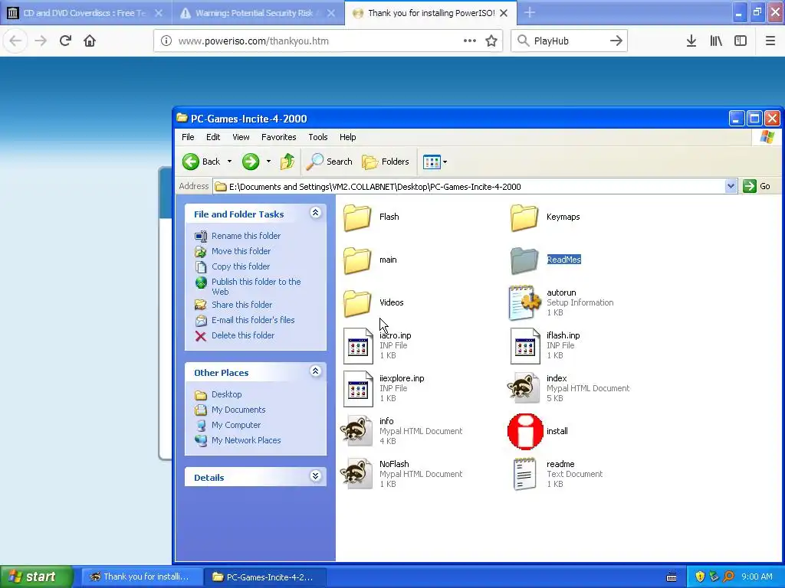
Task: Select the iiexplore.inp file icon
Action: tap(358, 388)
